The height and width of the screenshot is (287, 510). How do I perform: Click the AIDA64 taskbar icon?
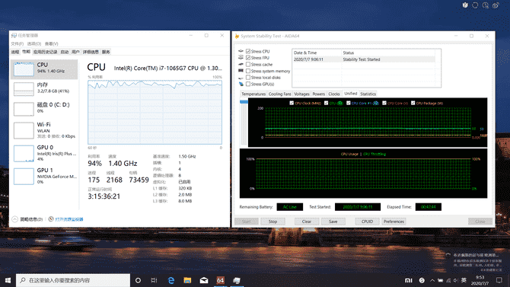tap(220, 280)
